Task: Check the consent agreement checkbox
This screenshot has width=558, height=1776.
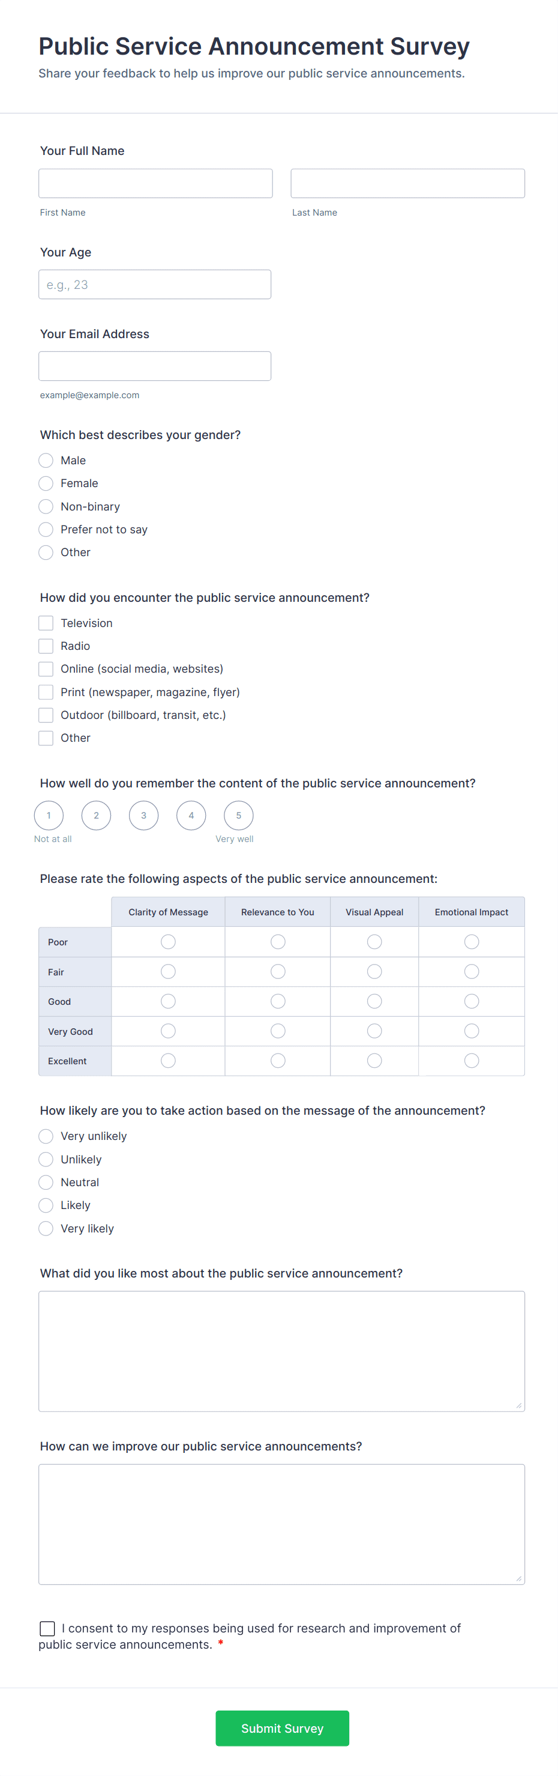Action: 47,1628
